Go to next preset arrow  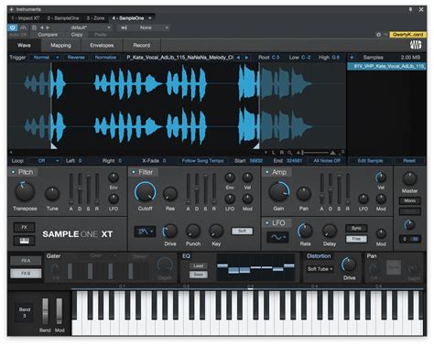(48, 27)
